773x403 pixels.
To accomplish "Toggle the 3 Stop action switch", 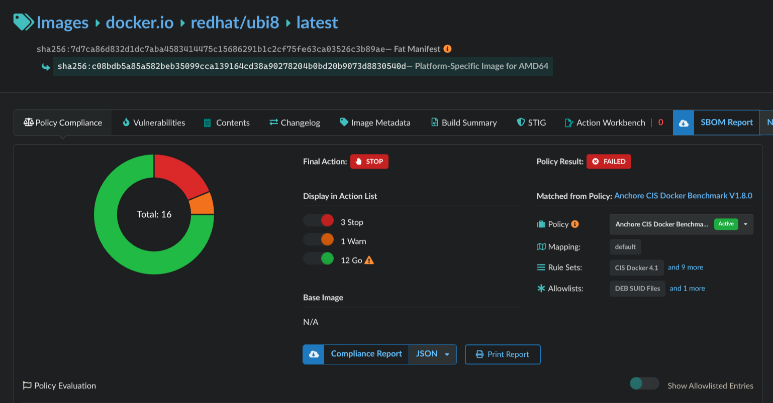I will (x=319, y=221).
